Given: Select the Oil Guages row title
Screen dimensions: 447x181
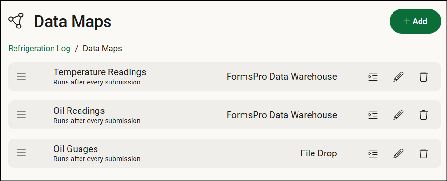Looking at the screenshot, I should 76,149.
